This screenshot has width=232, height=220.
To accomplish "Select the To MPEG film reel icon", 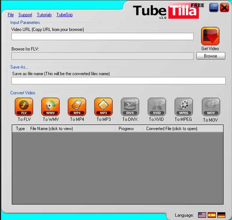I will (184, 107).
